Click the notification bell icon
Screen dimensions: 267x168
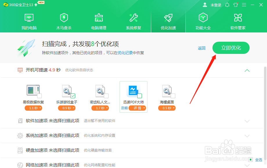[227, 5]
